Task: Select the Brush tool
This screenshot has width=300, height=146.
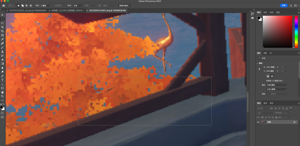Action: pyautogui.click(x=2, y=48)
